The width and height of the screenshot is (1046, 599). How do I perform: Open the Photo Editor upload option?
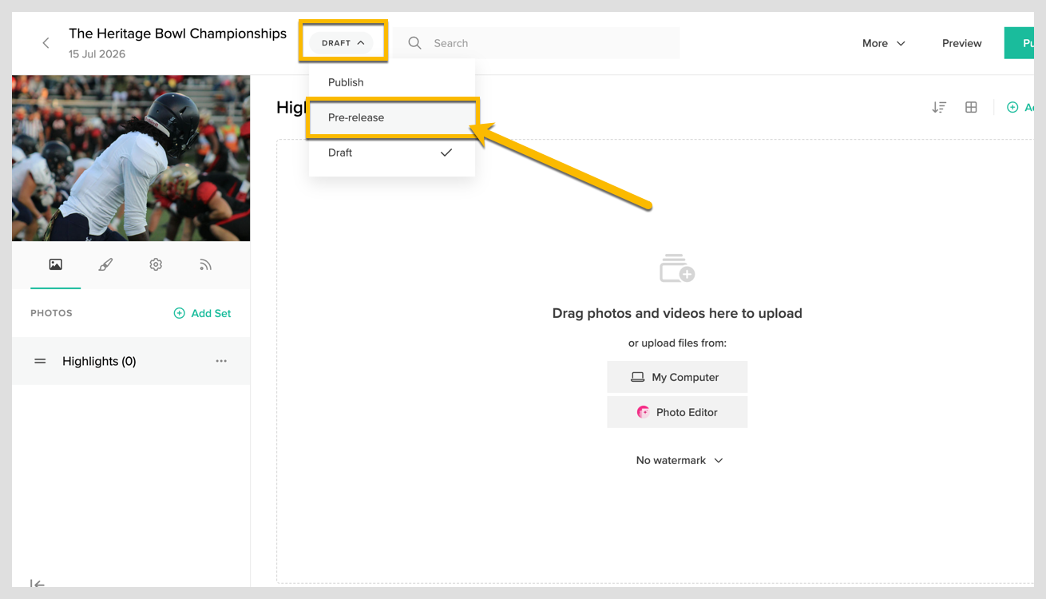point(677,412)
